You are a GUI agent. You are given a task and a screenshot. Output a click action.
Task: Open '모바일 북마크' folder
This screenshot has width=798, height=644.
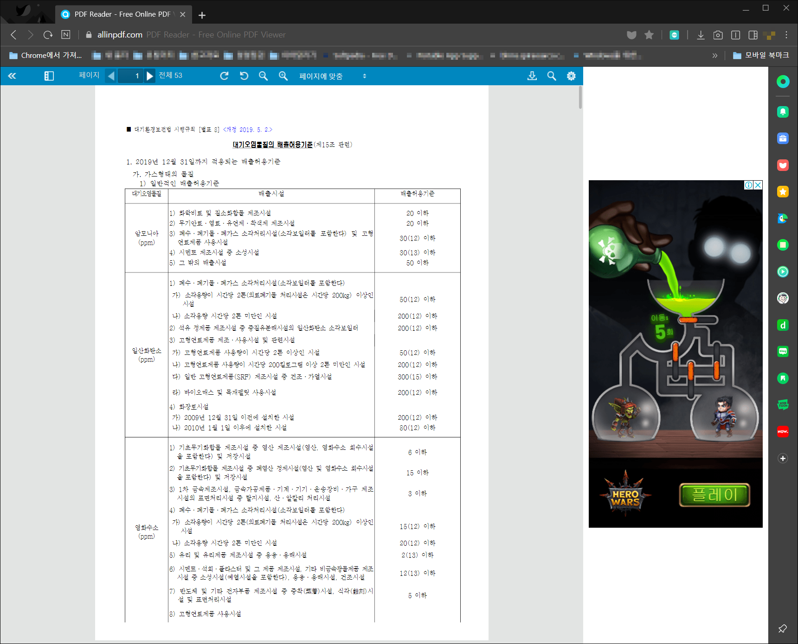click(x=761, y=55)
